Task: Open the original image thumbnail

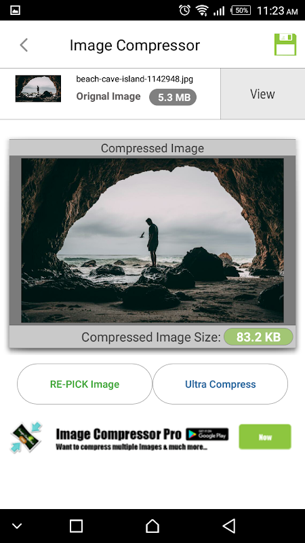Action: (x=38, y=89)
